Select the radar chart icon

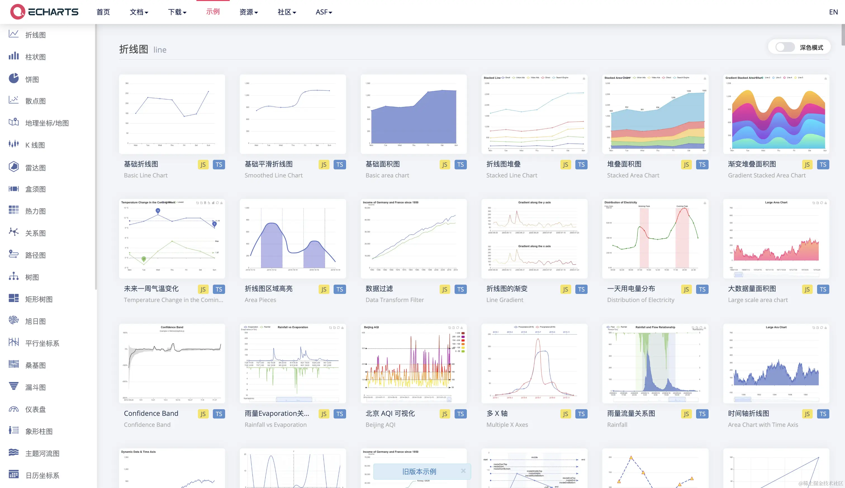pyautogui.click(x=13, y=166)
